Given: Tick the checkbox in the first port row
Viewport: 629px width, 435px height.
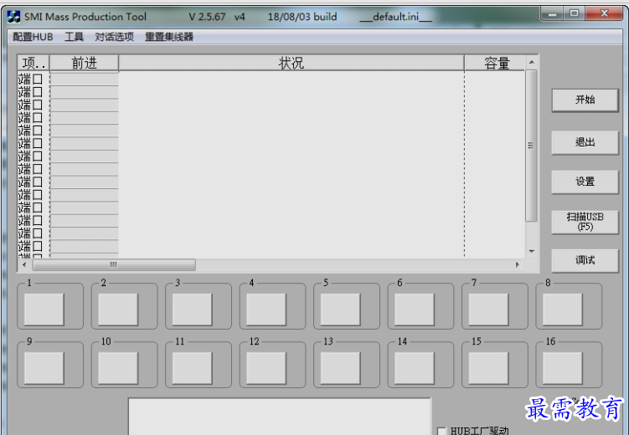Looking at the screenshot, I should click(x=38, y=79).
